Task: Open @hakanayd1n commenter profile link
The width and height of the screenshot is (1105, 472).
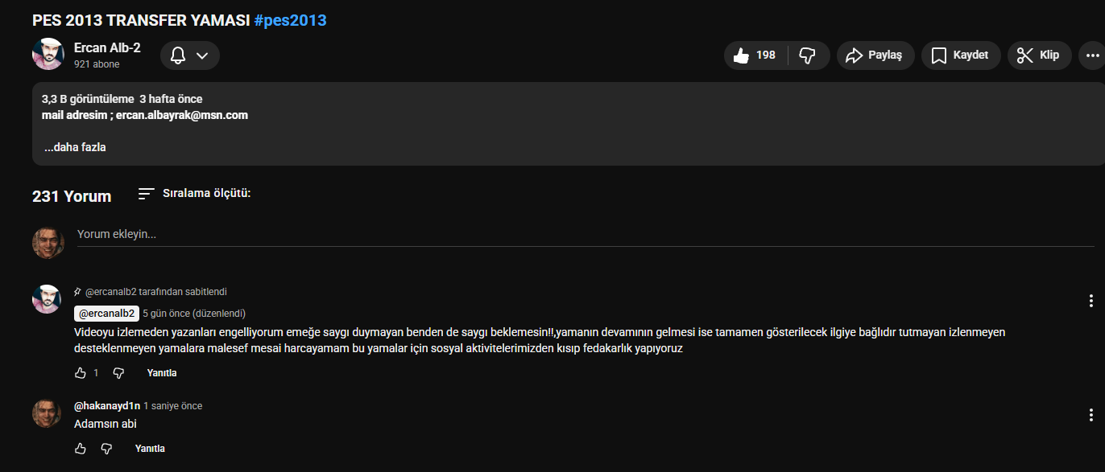Action: pyautogui.click(x=107, y=406)
